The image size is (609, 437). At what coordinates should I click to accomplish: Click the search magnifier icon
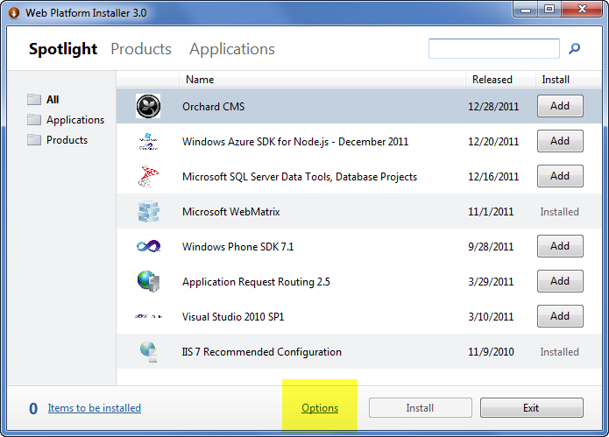pos(575,48)
